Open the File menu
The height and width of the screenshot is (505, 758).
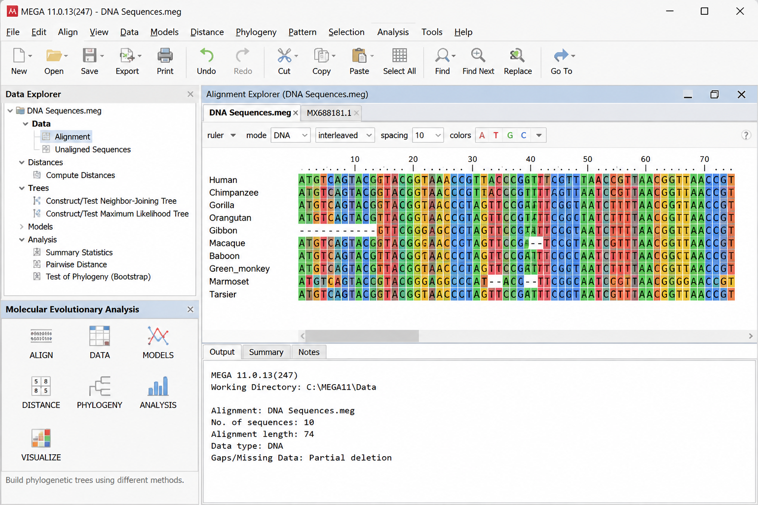pos(13,32)
